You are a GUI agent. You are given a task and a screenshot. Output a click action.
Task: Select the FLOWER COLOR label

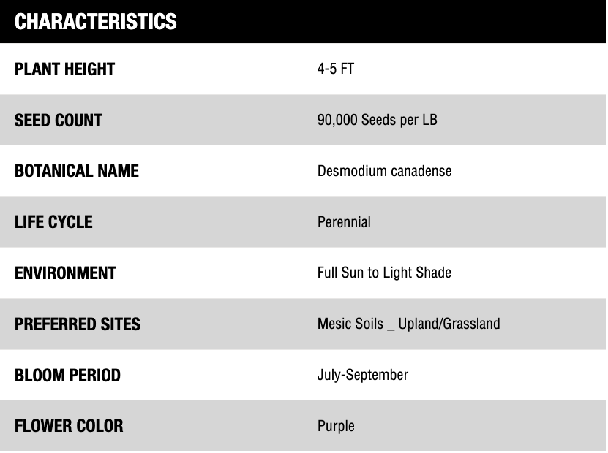click(x=69, y=426)
